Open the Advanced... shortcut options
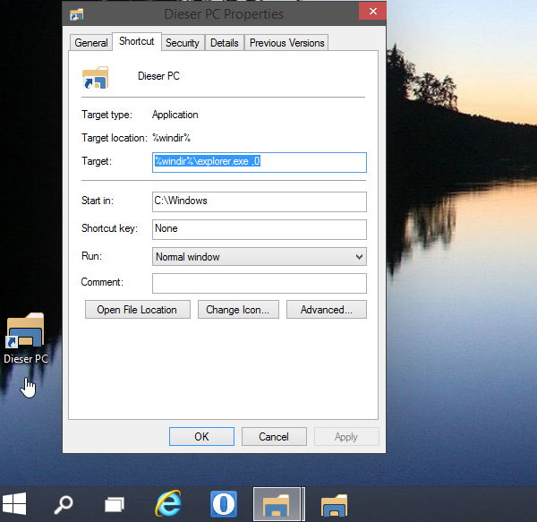Image resolution: width=537 pixels, height=522 pixels. 327,310
